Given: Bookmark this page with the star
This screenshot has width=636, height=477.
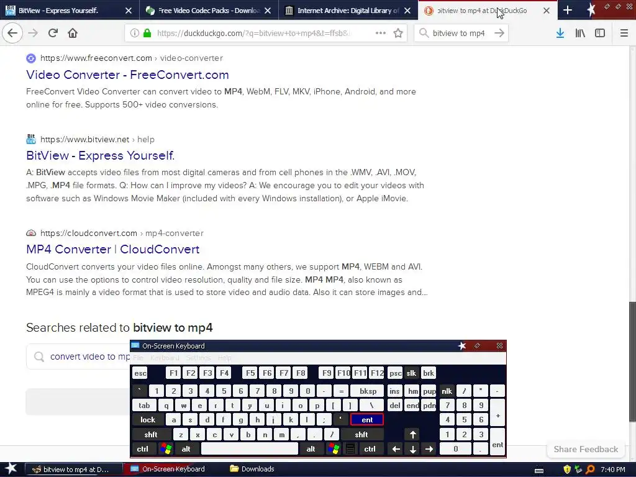Looking at the screenshot, I should click(x=398, y=34).
